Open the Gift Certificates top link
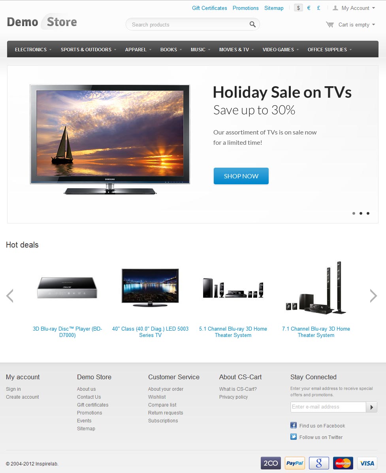The height and width of the screenshot is (473, 386). click(x=209, y=8)
